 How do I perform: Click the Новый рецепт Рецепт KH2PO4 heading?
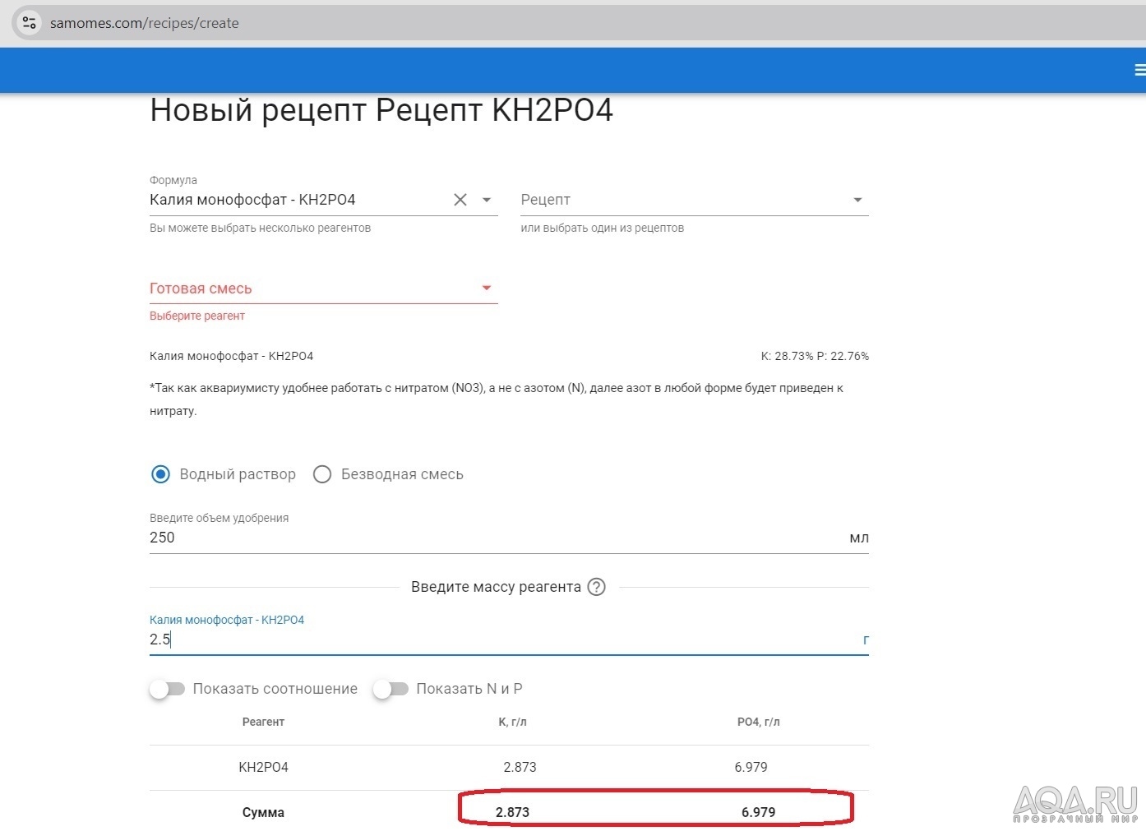[381, 110]
